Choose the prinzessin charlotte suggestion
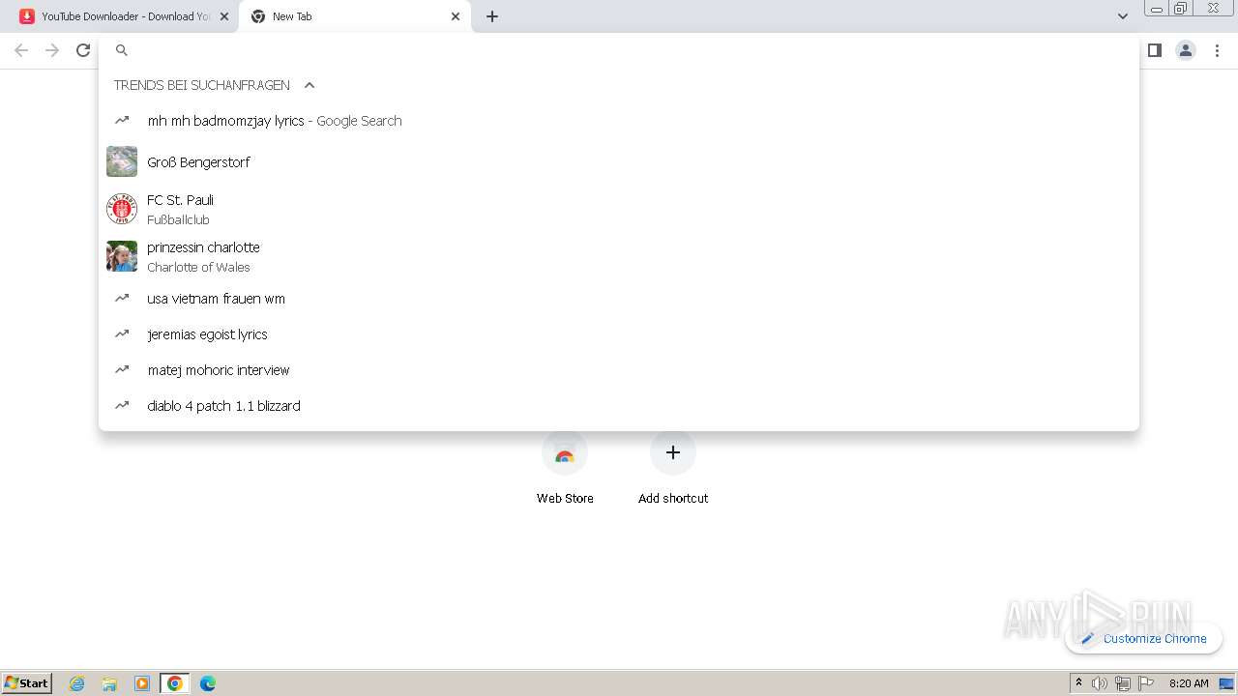1238x696 pixels. [619, 256]
